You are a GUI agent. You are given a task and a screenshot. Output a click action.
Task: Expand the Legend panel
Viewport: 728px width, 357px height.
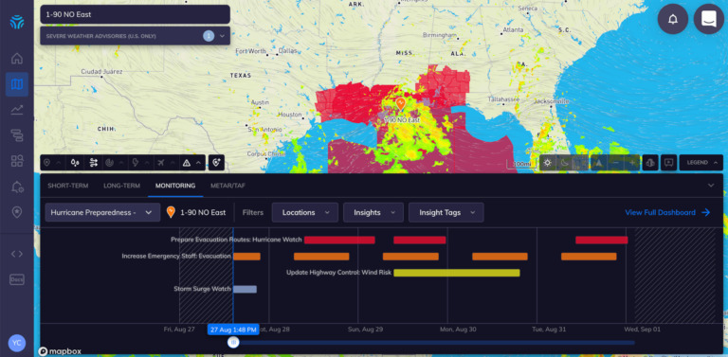coord(701,163)
